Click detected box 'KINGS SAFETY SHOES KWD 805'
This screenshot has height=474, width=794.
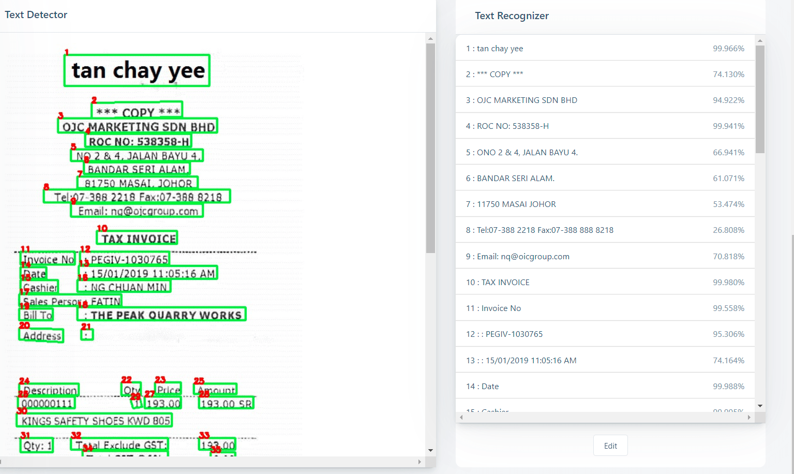94,420
